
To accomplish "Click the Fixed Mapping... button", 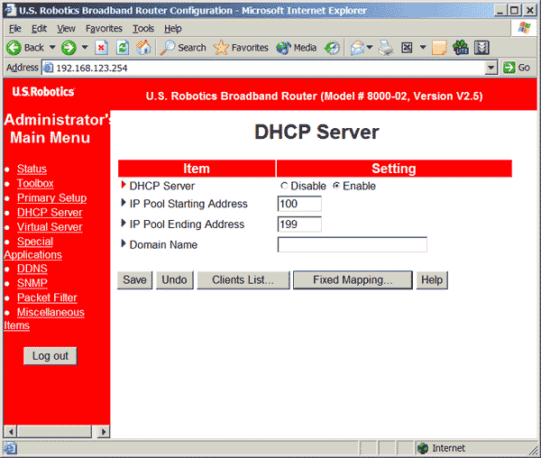I will pos(353,280).
